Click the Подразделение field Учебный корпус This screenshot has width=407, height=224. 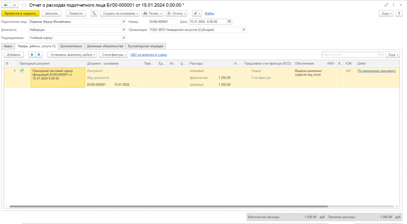pos(75,38)
